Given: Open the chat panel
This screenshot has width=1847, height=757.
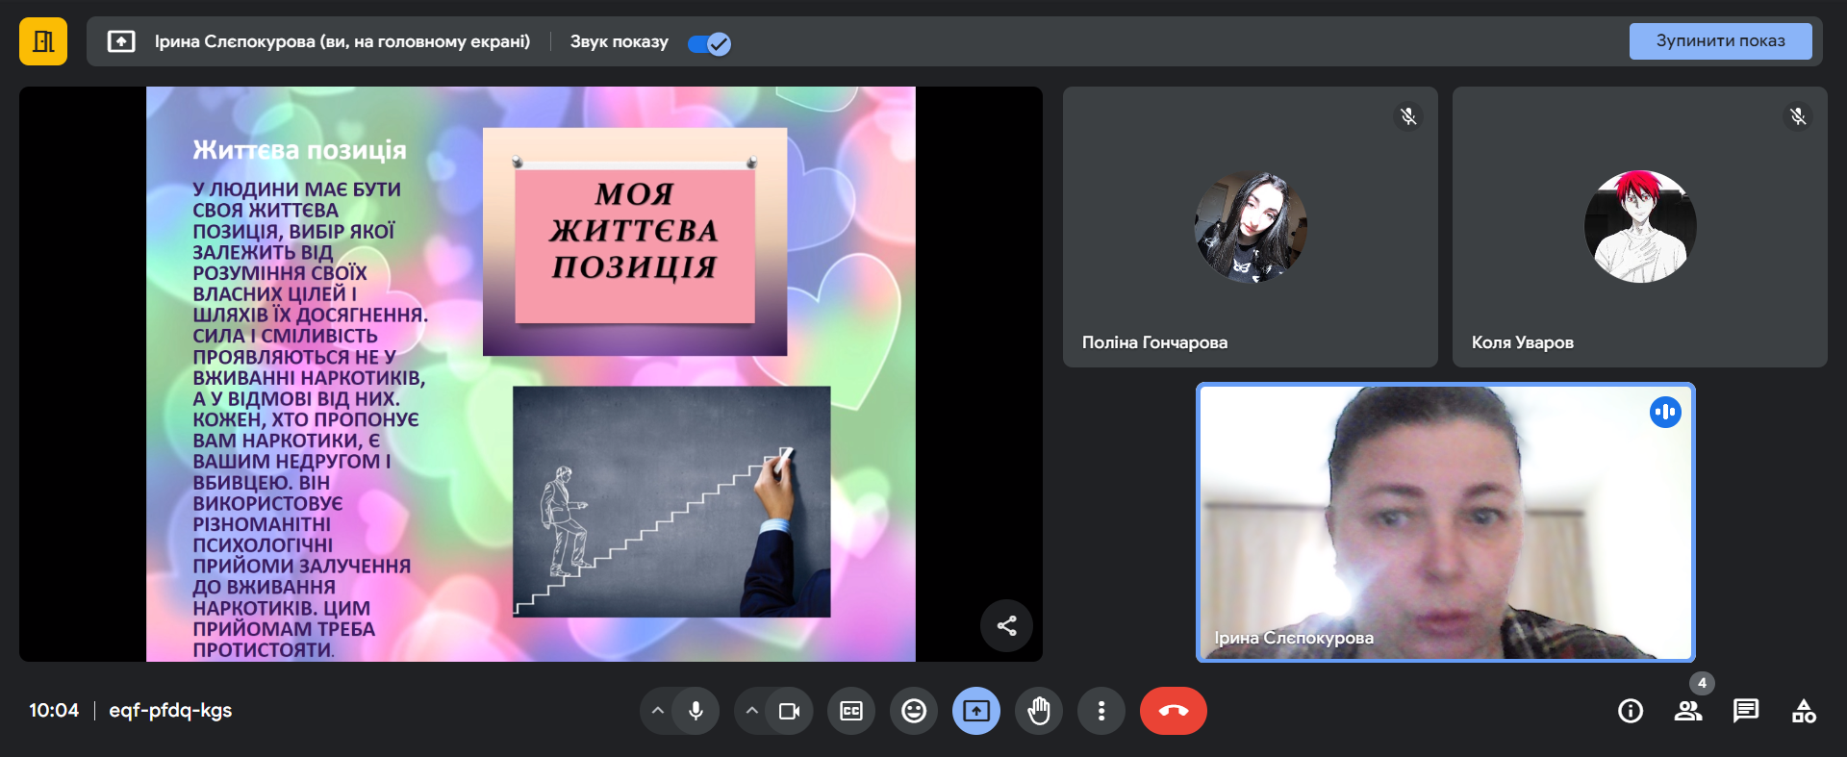Looking at the screenshot, I should [1745, 711].
